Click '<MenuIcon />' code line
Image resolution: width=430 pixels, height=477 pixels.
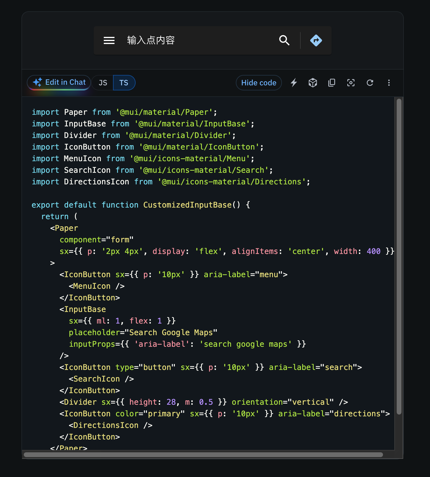[x=97, y=286]
